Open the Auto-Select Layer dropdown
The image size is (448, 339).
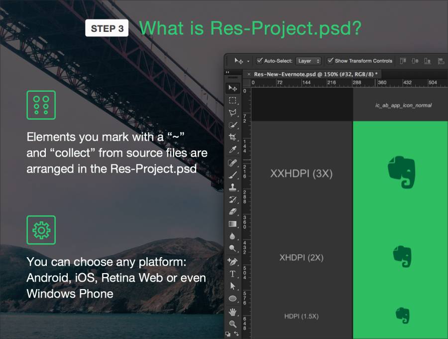[x=309, y=61]
